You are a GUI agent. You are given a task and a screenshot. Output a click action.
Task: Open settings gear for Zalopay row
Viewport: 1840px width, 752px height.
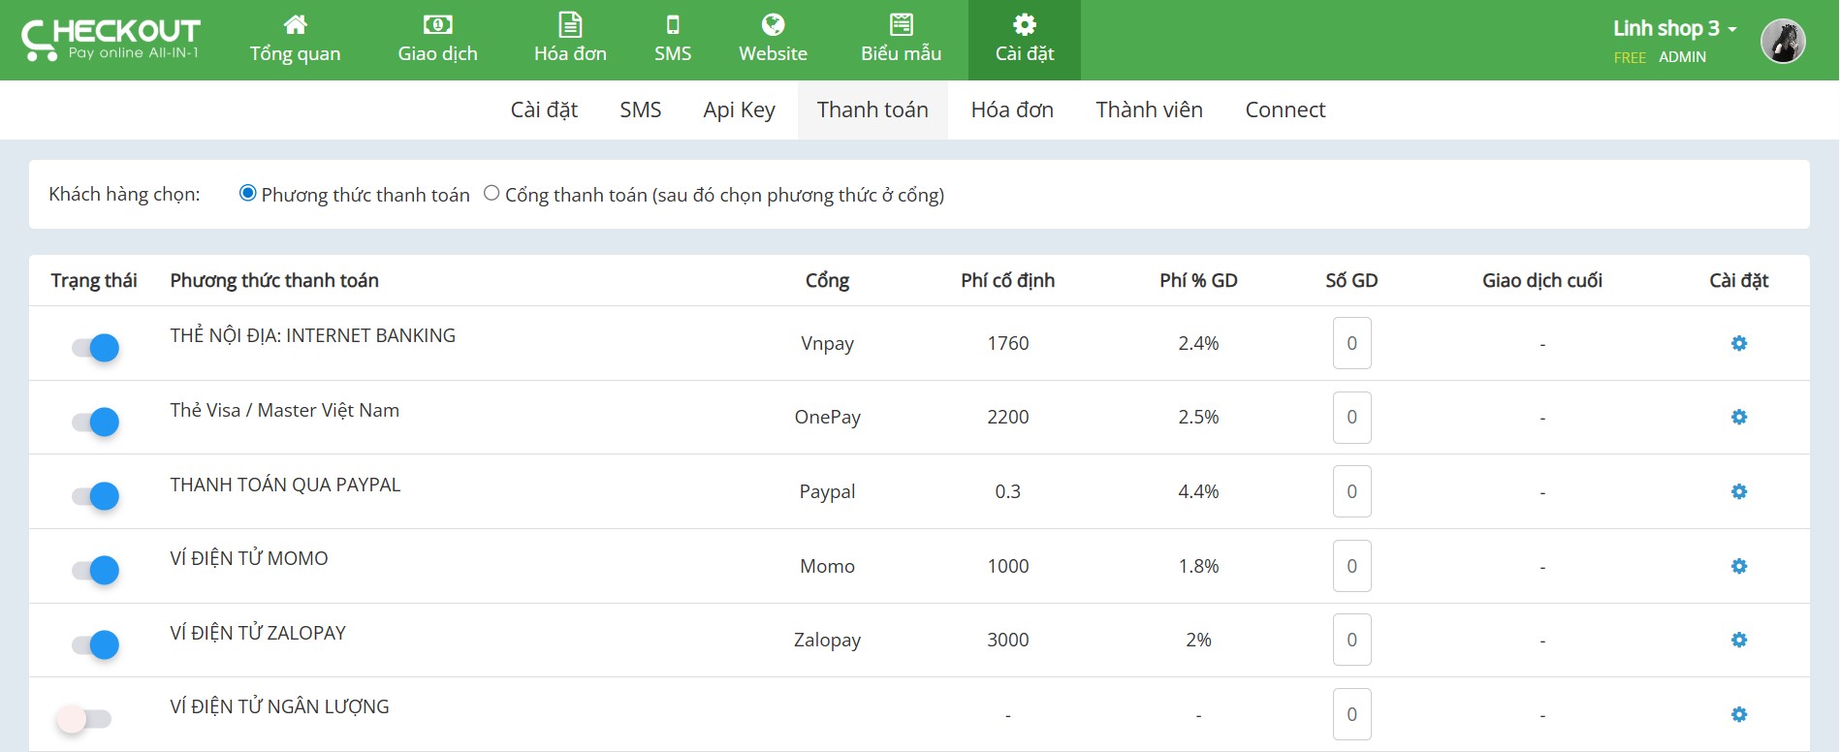click(x=1739, y=640)
